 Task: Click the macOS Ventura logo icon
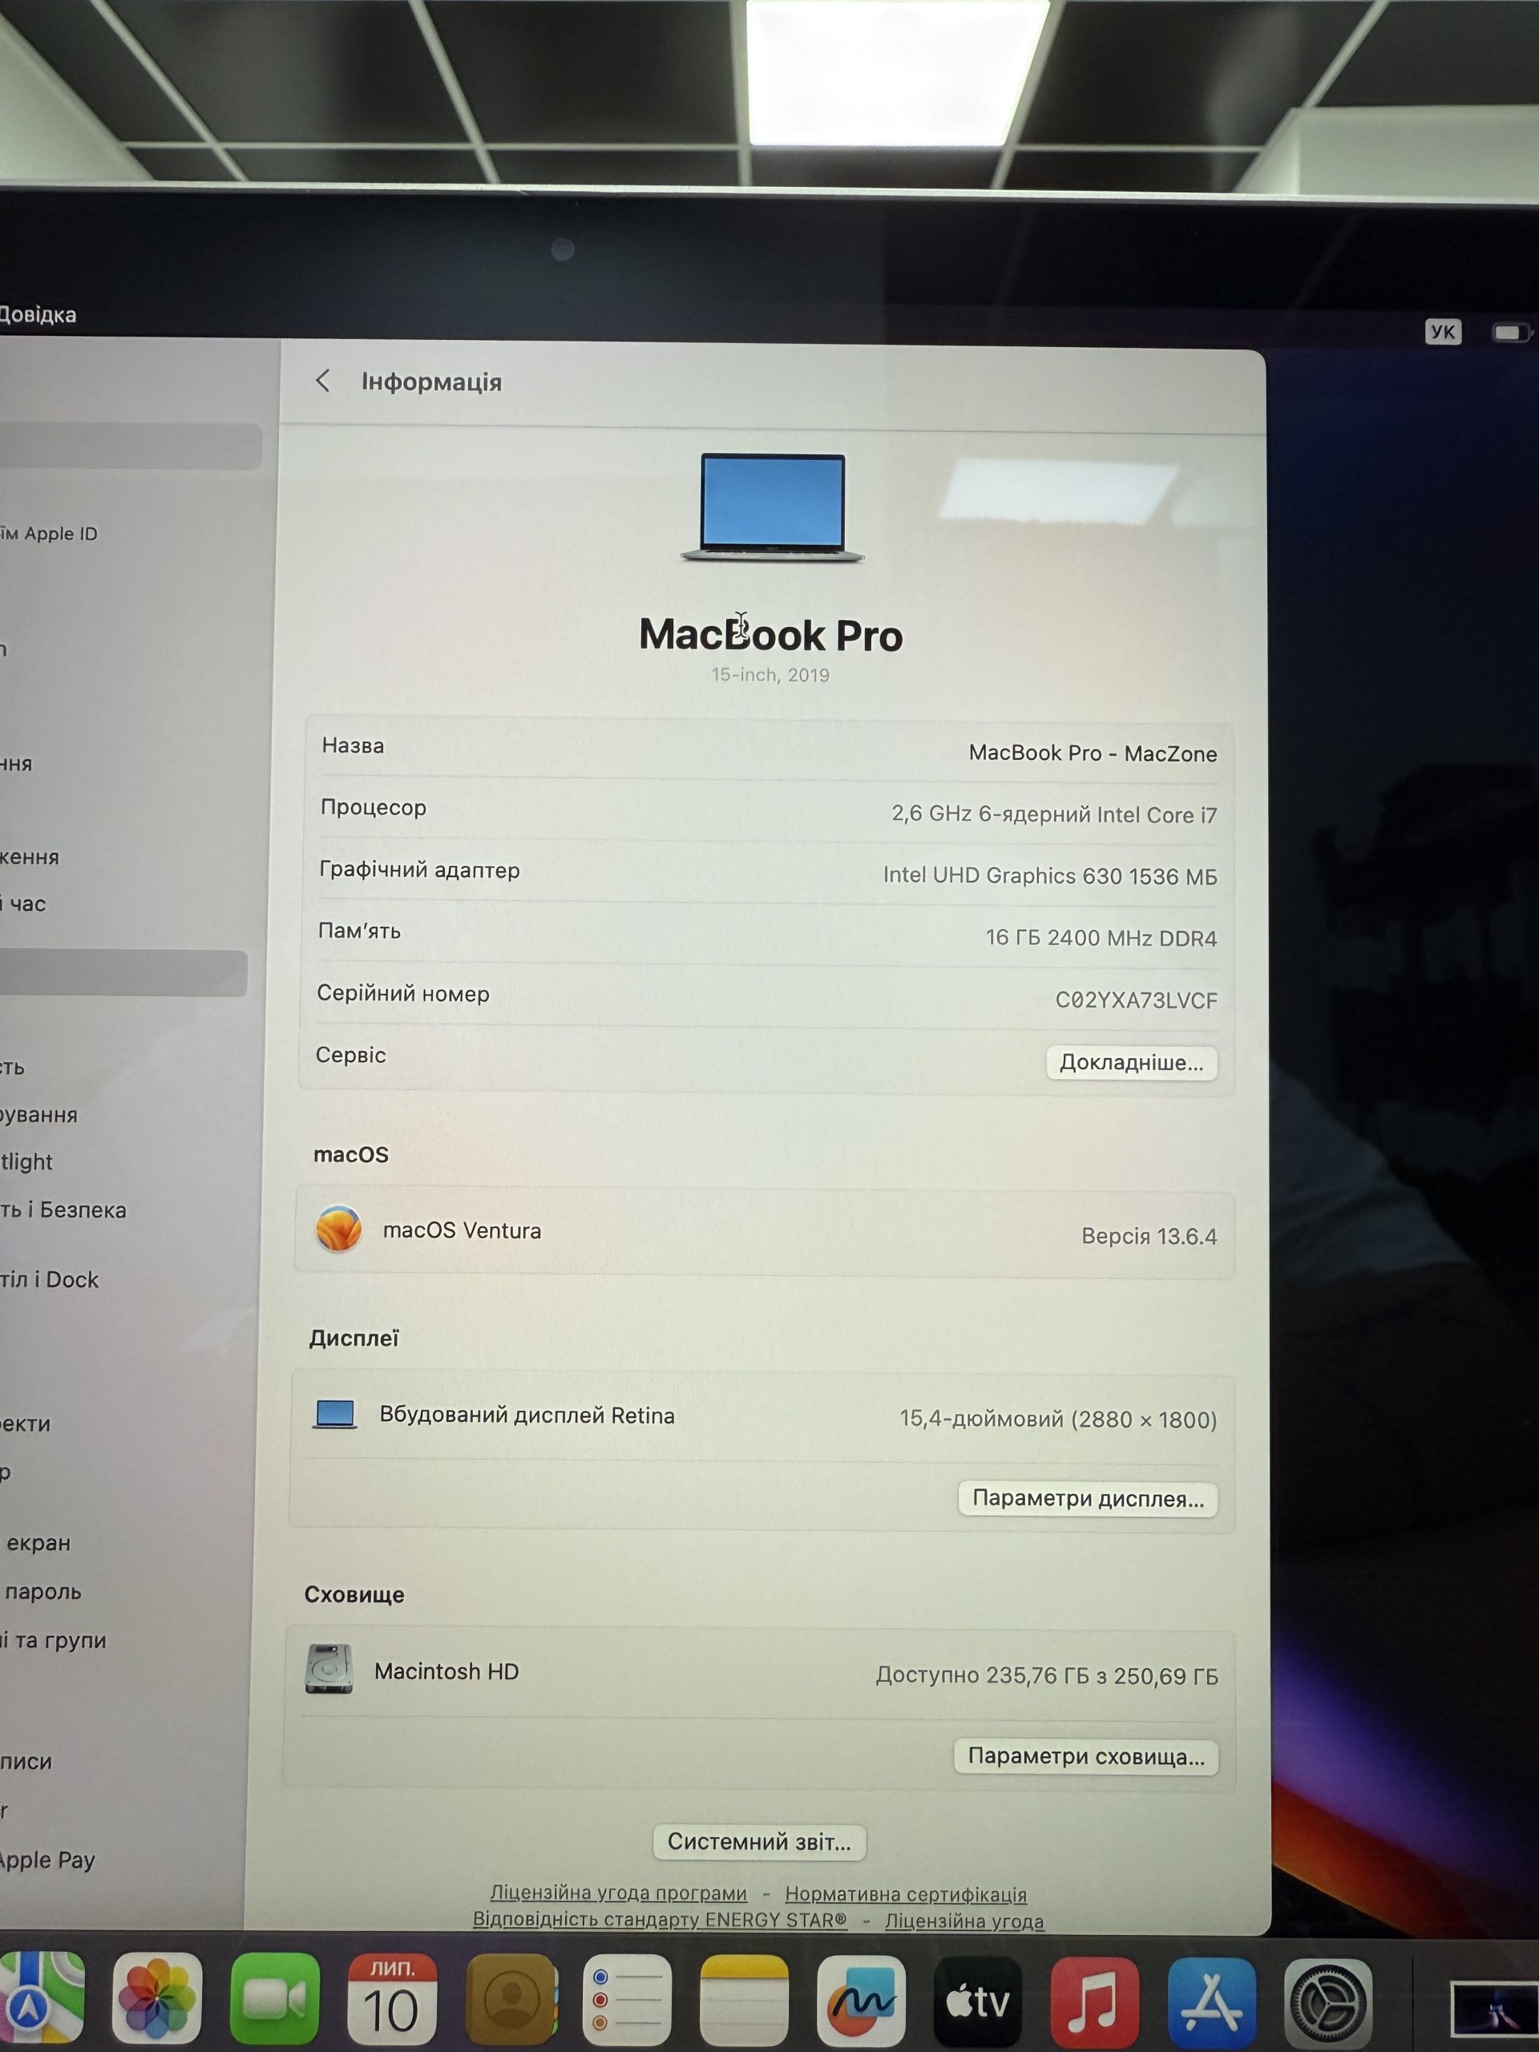(338, 1229)
